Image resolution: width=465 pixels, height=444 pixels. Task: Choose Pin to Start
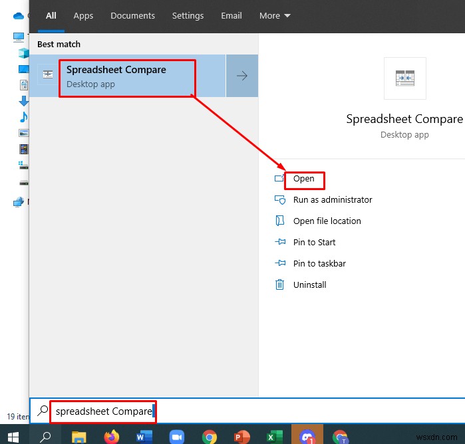[x=315, y=243]
